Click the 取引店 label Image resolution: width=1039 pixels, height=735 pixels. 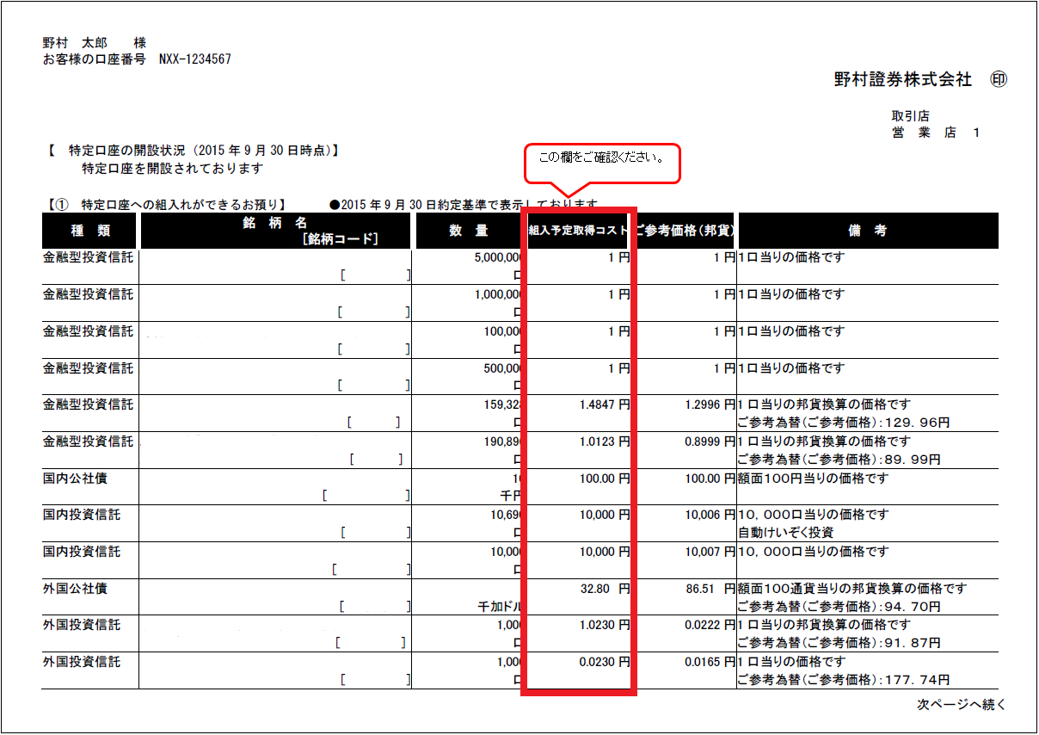(x=910, y=116)
